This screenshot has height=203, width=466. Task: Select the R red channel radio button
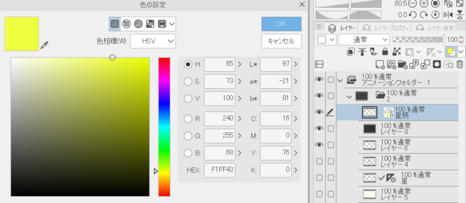tap(187, 119)
